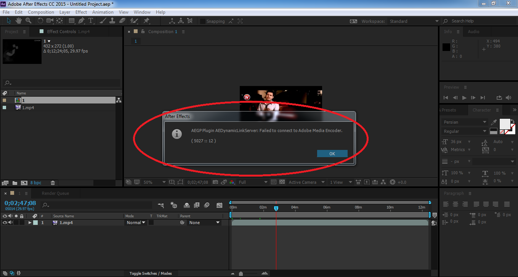
Task: Toggle Transparency Grid in the viewer
Action: [282, 182]
